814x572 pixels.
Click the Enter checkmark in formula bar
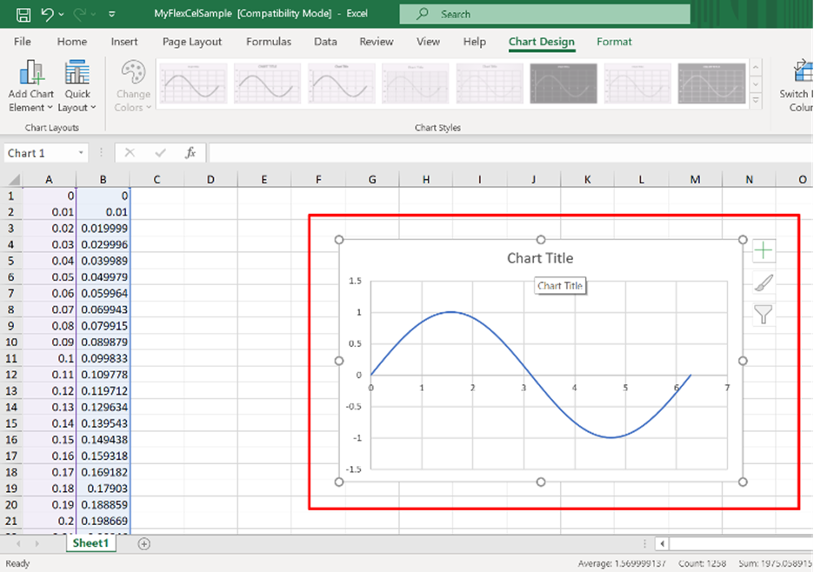(x=160, y=153)
